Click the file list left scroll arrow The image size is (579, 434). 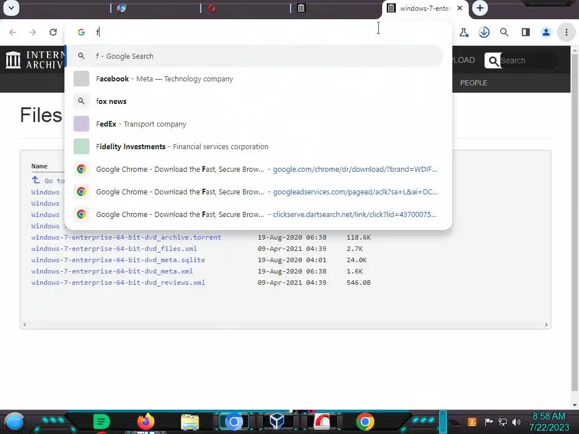(x=24, y=325)
